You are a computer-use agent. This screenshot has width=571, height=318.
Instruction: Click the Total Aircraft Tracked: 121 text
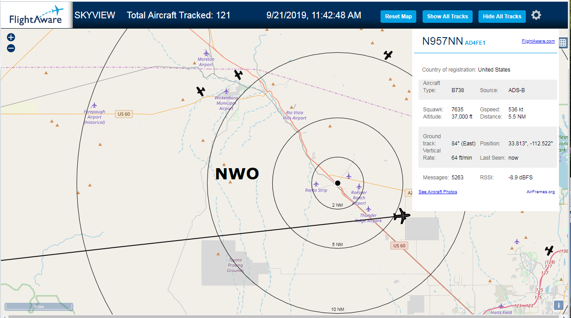(178, 15)
